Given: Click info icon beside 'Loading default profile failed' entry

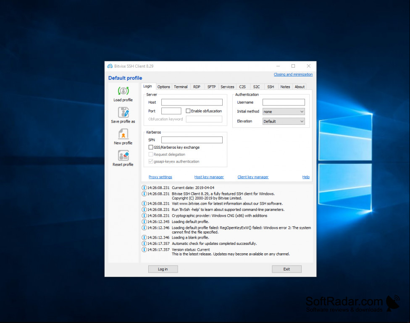Looking at the screenshot, I should 144,228.
